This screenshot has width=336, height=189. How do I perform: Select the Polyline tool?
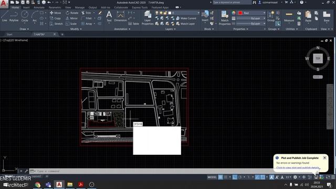click(x=14, y=16)
